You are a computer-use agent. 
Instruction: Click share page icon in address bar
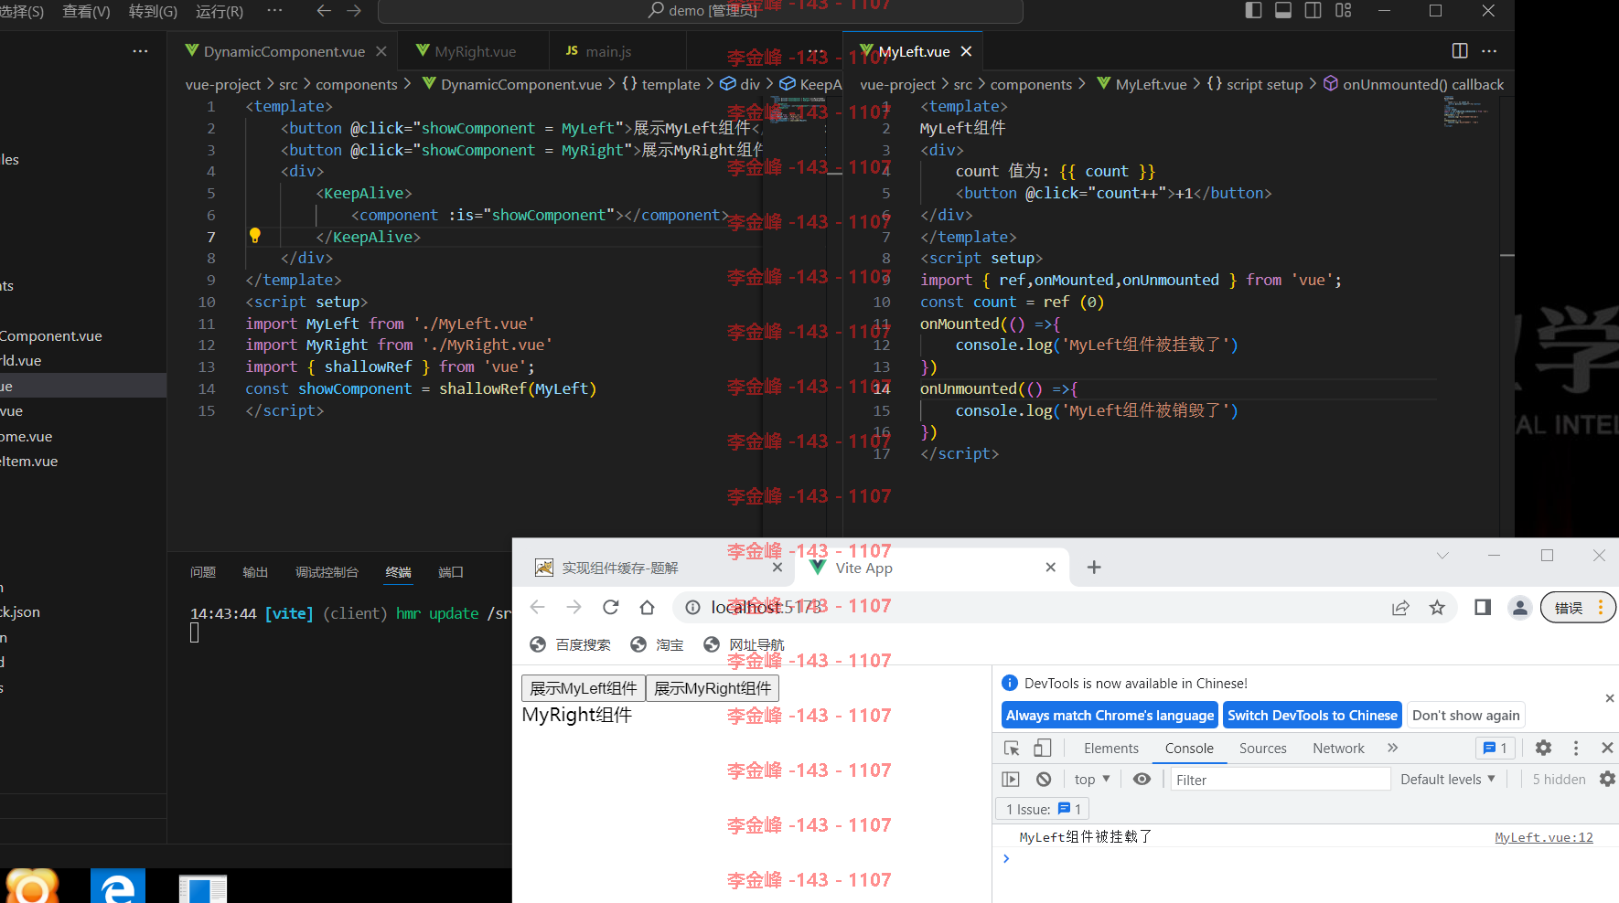[1400, 607]
